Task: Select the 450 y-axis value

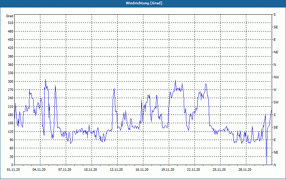Action: pos(11,40)
